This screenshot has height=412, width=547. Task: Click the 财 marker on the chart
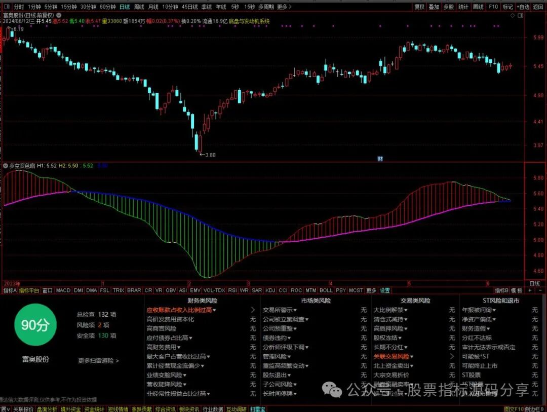(x=380, y=159)
